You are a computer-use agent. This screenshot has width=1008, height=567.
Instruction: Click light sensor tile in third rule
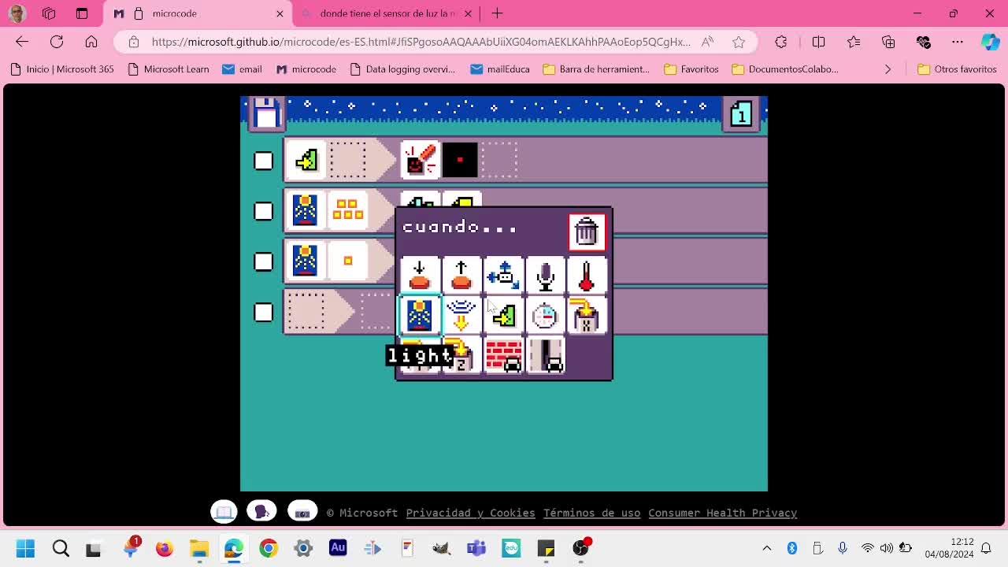(x=306, y=261)
